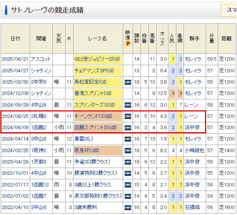Select distance 芝1600 in the 3歳未勝利 row
This screenshot has height=215, width=237.
(x=227, y=207)
